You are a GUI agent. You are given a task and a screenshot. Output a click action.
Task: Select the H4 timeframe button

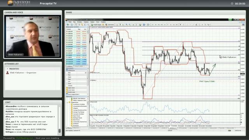click(x=168, y=24)
